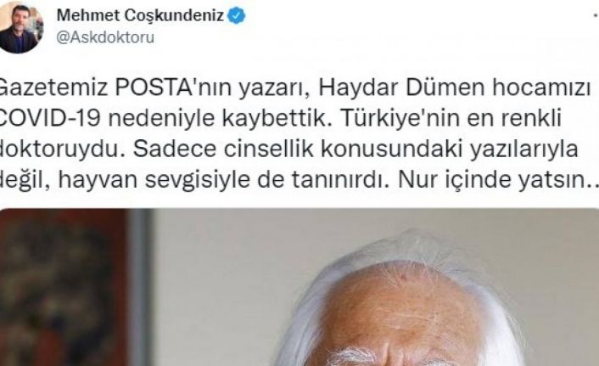Screen dimensions: 599x366
Task: Click the red painting in the photo background
Action: point(63,287)
